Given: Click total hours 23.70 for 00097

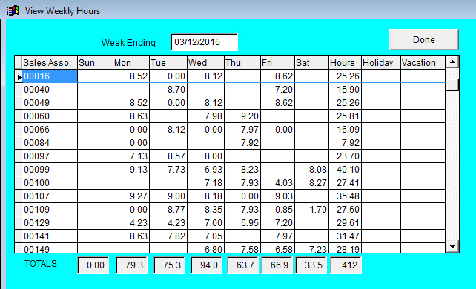Looking at the screenshot, I should click(346, 156).
